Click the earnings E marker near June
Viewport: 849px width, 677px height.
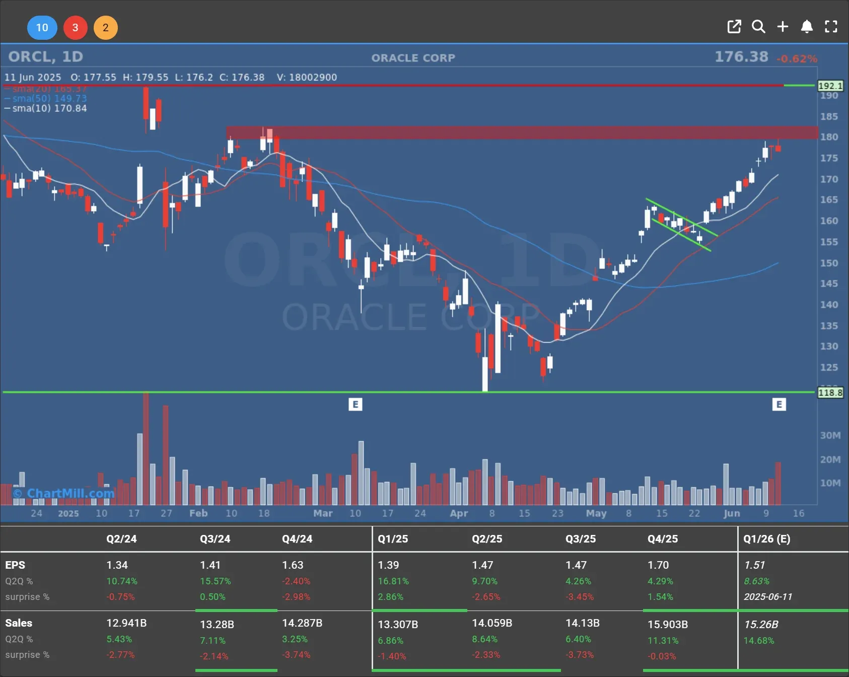click(x=779, y=404)
